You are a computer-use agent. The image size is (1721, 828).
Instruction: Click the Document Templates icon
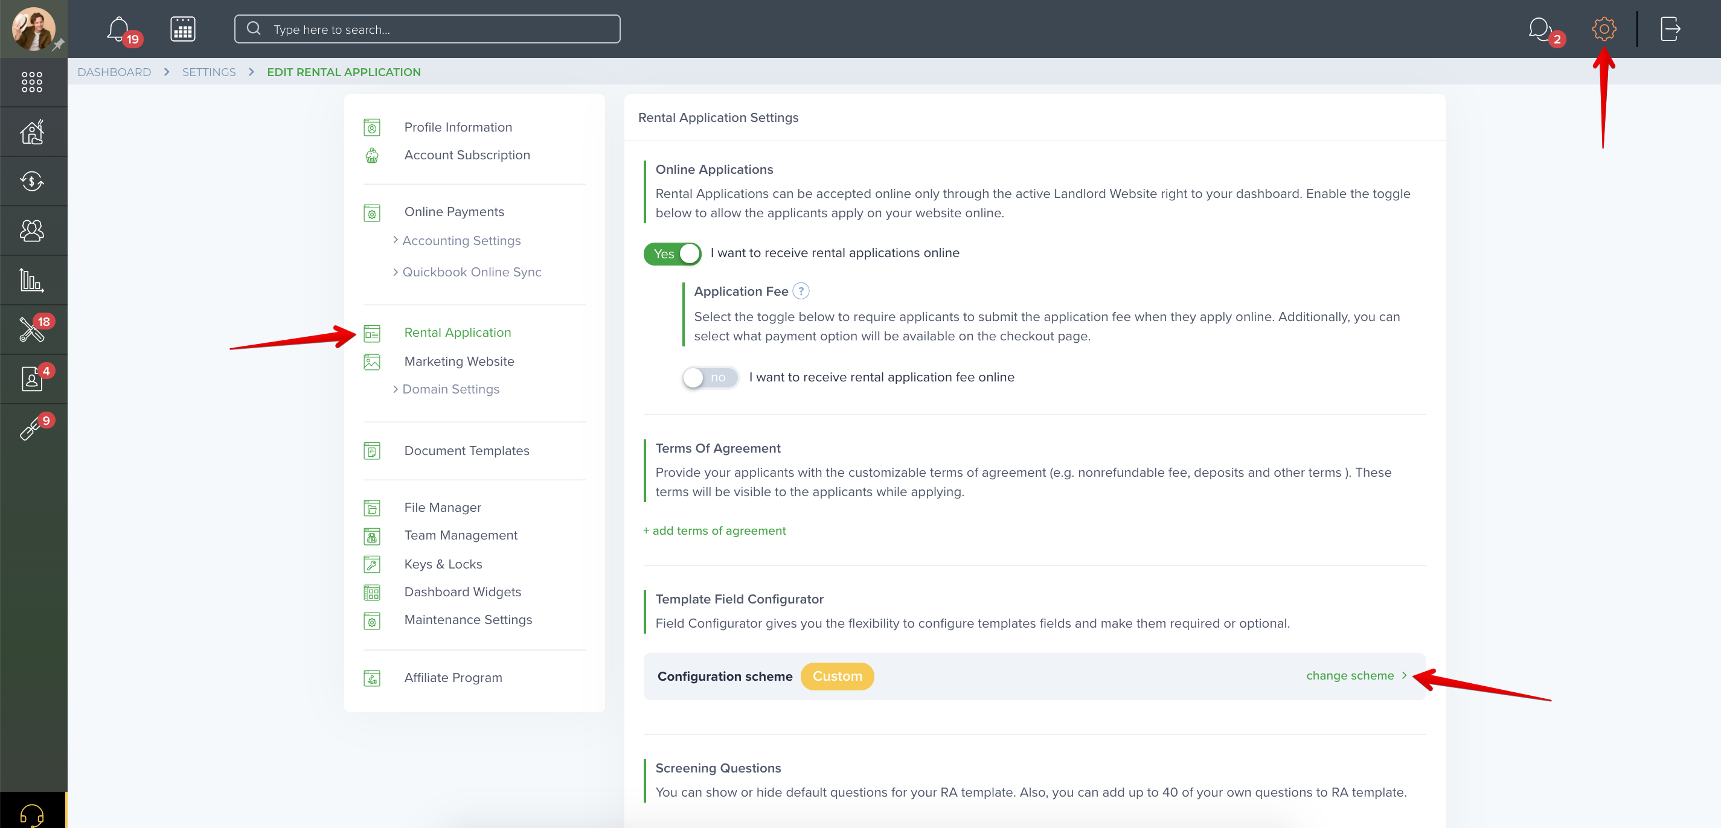(372, 451)
